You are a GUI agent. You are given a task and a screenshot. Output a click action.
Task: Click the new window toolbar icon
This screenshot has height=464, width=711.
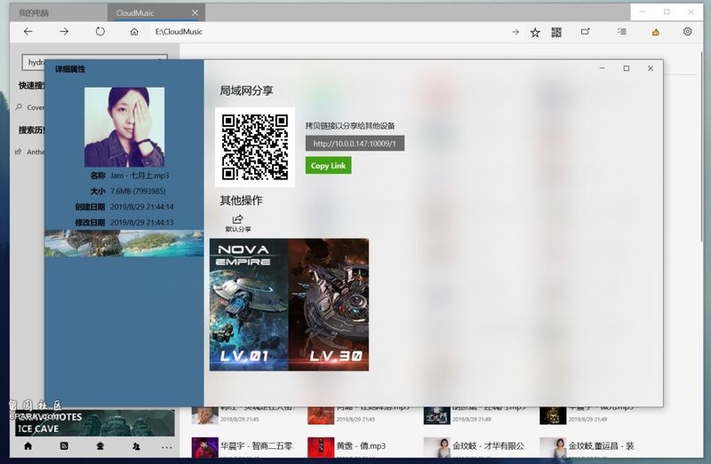coord(586,32)
